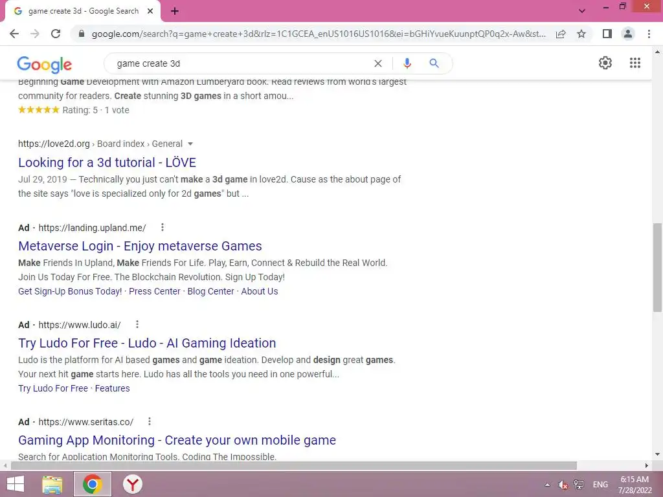Click the vertical scrollbar up arrow
Image resolution: width=663 pixels, height=497 pixels.
657,52
